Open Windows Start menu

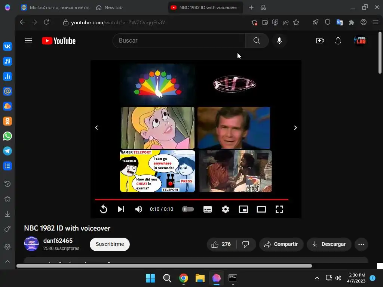point(150,278)
